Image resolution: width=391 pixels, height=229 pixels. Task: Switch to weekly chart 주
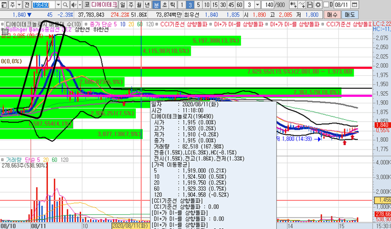tap(131, 4)
